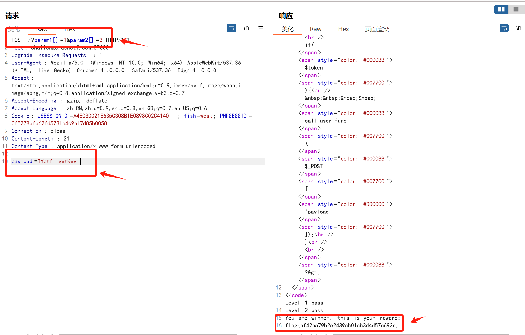
Task: Toggle show \n characters in response panel
Action: click(x=518, y=28)
